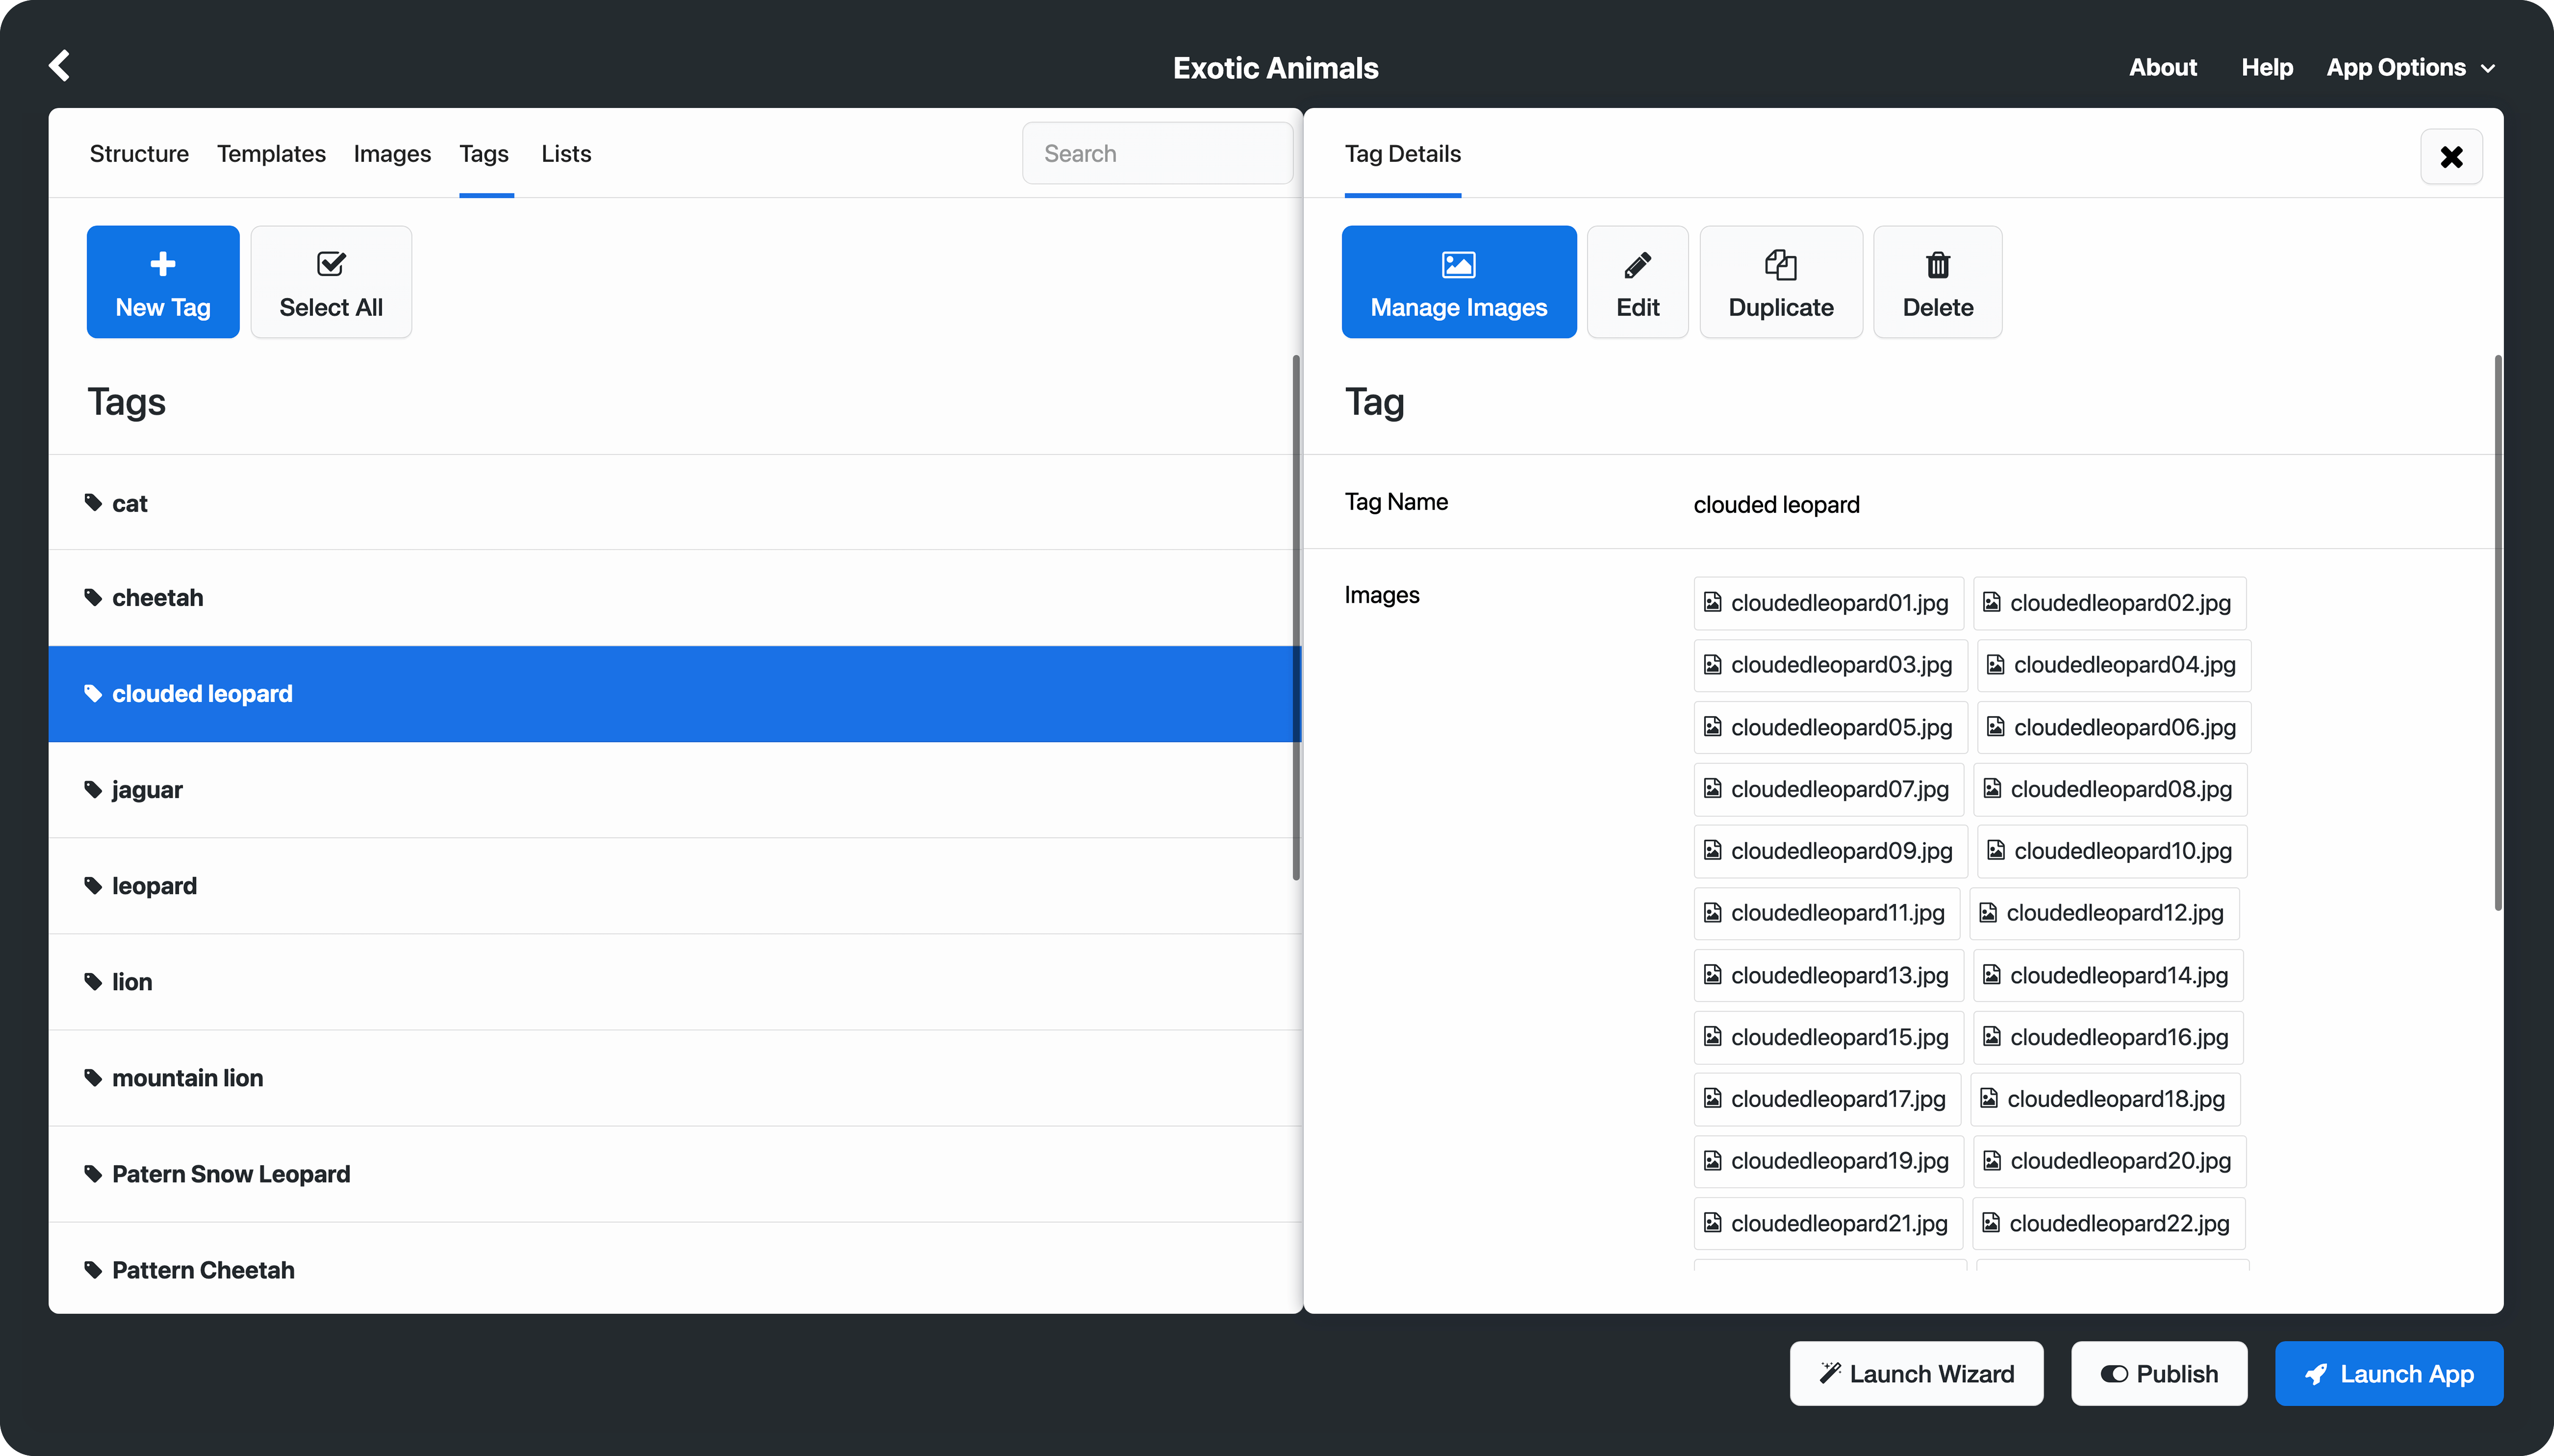Screen dimensions: 2554x1456
Task: Open Manage Images for this tag
Action: click(1458, 282)
